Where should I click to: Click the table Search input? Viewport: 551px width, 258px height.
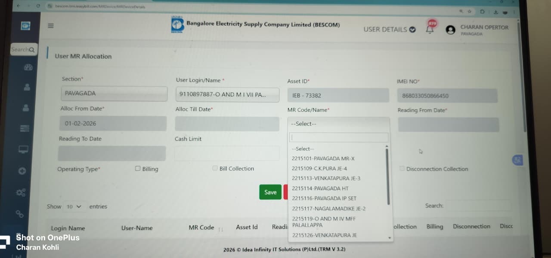tap(478, 206)
